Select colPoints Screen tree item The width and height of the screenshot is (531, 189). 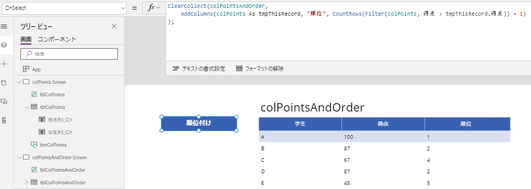click(49, 82)
